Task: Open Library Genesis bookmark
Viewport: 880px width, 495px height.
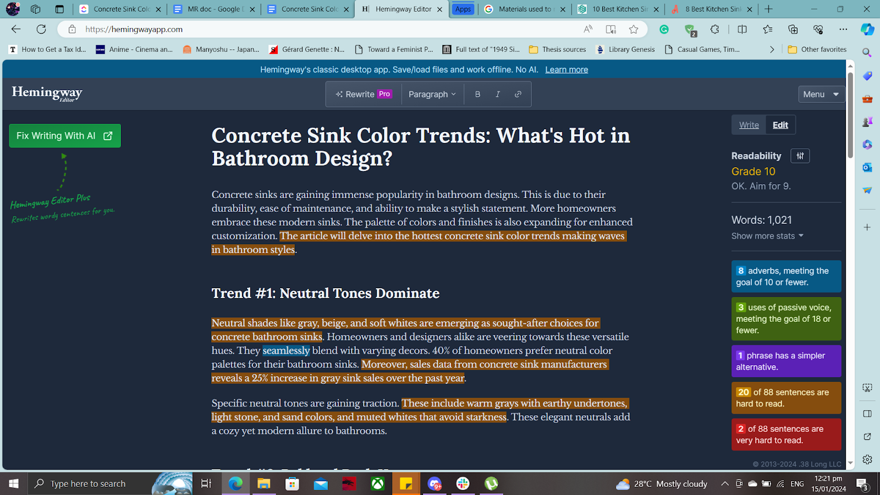Action: (625, 50)
